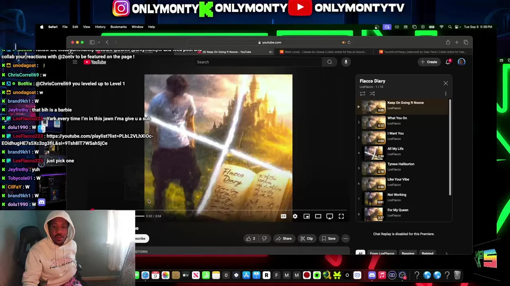The height and width of the screenshot is (286, 510).
Task: Open the Safari History menu
Action: tap(100, 27)
